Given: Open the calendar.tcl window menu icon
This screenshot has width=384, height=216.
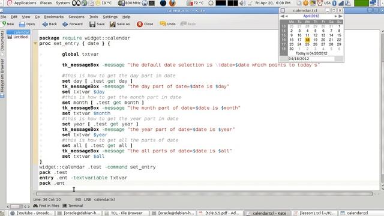Looking at the screenshot, I should tap(283, 11).
